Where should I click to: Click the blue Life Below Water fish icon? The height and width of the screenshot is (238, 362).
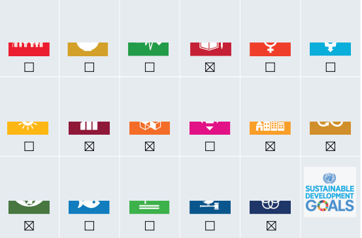tap(89, 207)
